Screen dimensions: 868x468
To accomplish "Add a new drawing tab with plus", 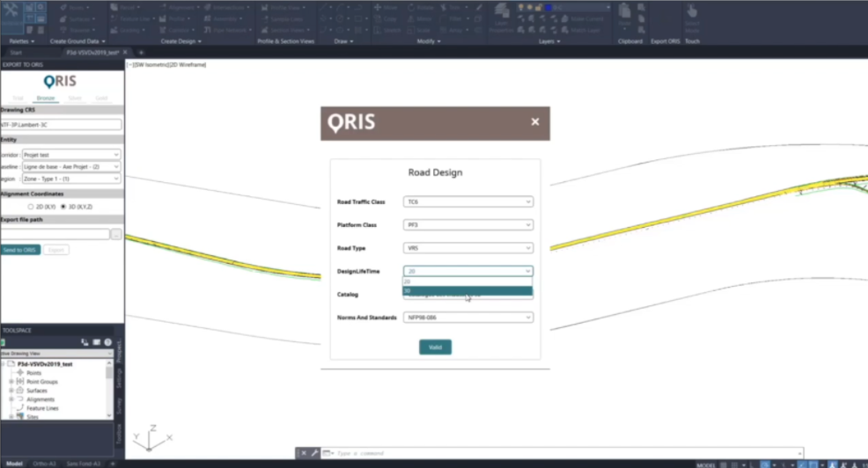I will click(x=141, y=53).
